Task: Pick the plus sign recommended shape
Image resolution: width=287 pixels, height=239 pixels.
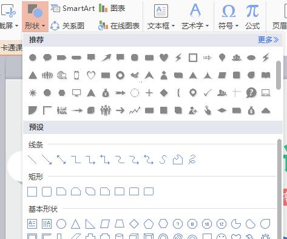Action: [149, 93]
